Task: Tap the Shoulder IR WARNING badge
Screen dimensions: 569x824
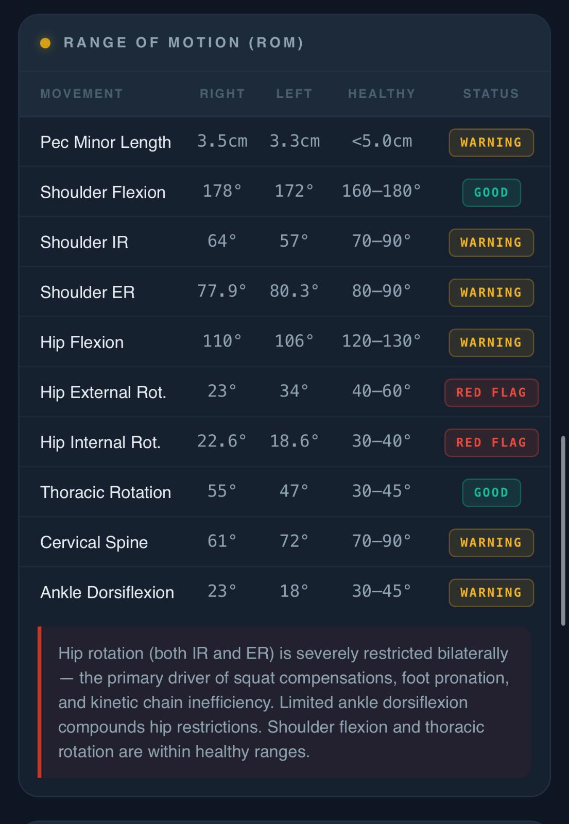Action: click(x=491, y=243)
